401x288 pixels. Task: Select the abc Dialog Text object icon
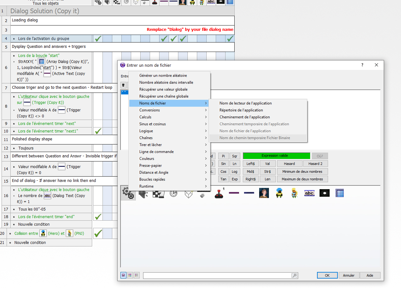point(309,193)
